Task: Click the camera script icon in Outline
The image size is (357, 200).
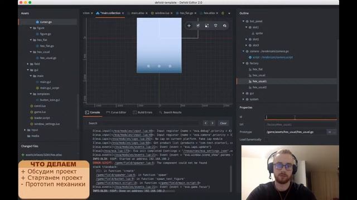Action: 250,57
